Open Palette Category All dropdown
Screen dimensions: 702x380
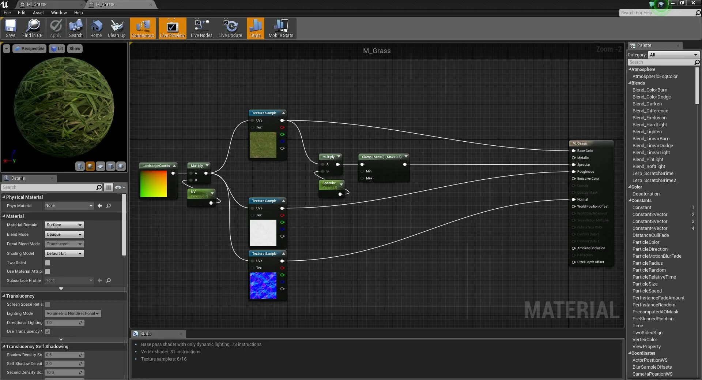(x=673, y=55)
